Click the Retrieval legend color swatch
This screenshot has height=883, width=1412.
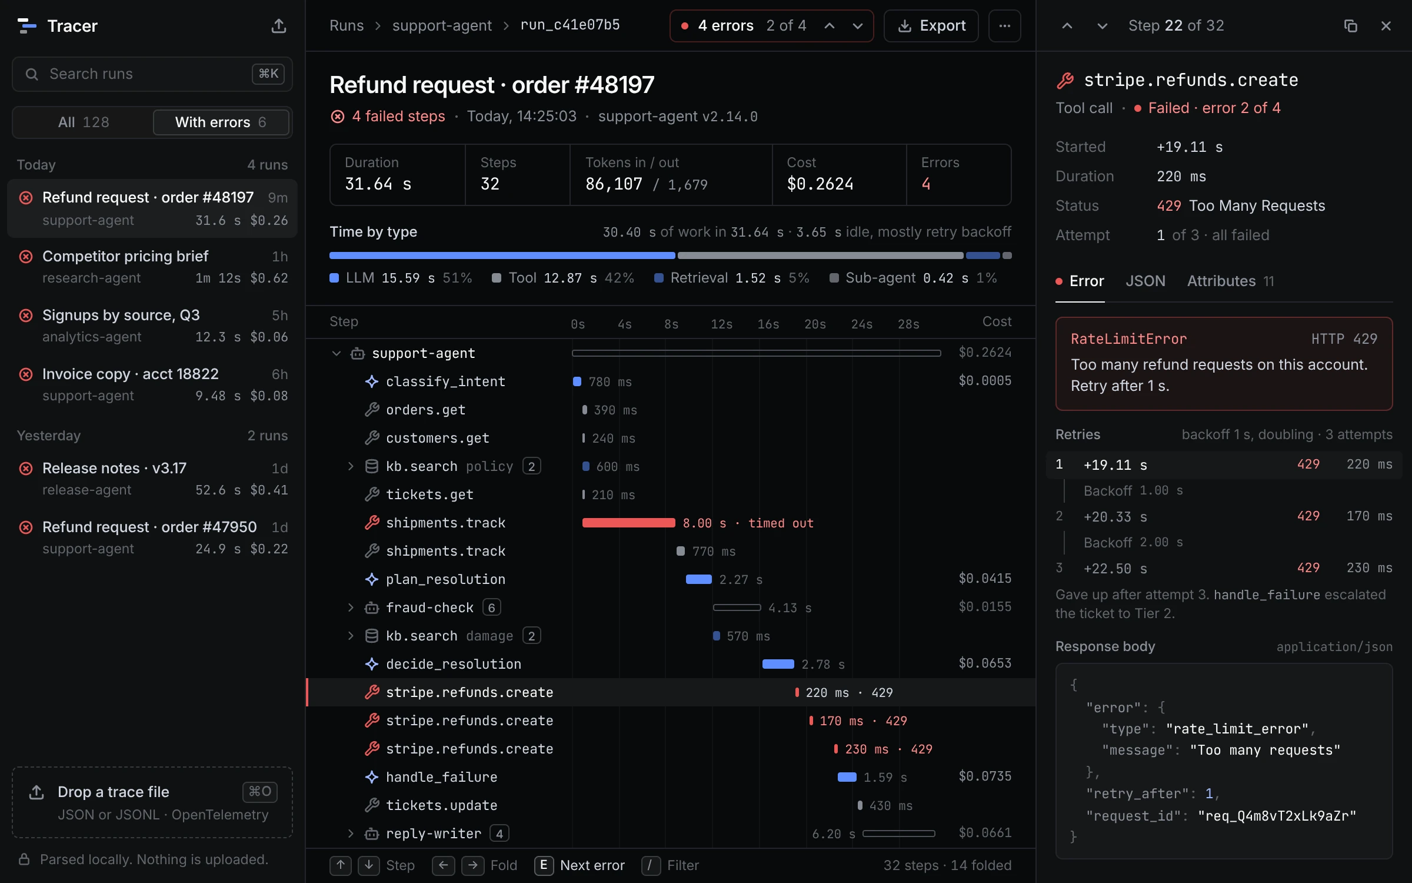tap(660, 278)
